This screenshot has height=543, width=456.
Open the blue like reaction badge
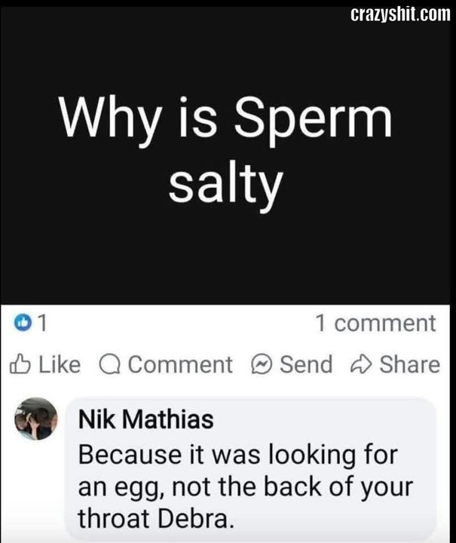(23, 323)
